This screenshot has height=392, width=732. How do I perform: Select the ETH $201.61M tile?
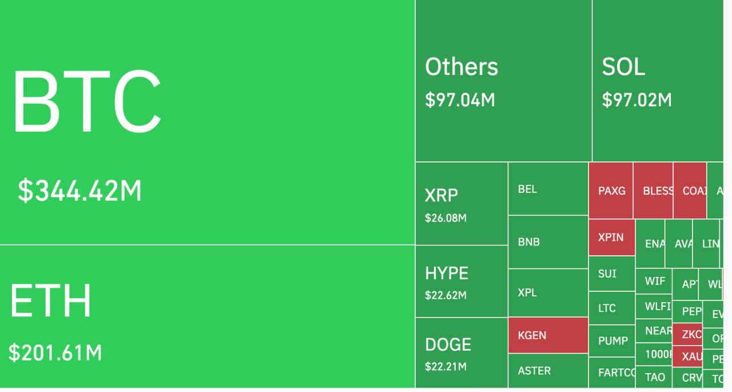(x=207, y=316)
